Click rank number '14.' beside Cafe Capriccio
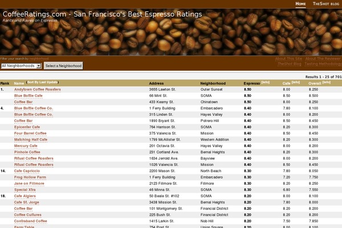Viewport: 342px width, 228px height. coord(3,171)
